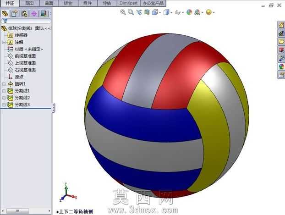Click the 上下二等角轴测 view label

(x=75, y=212)
